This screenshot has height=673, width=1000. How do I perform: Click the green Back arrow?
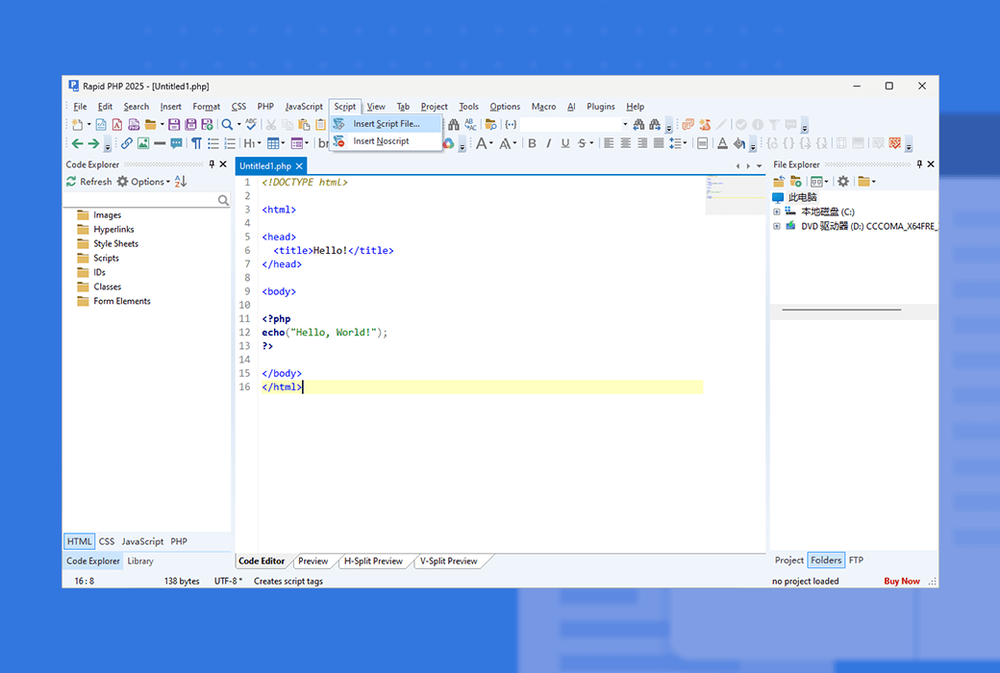[77, 143]
